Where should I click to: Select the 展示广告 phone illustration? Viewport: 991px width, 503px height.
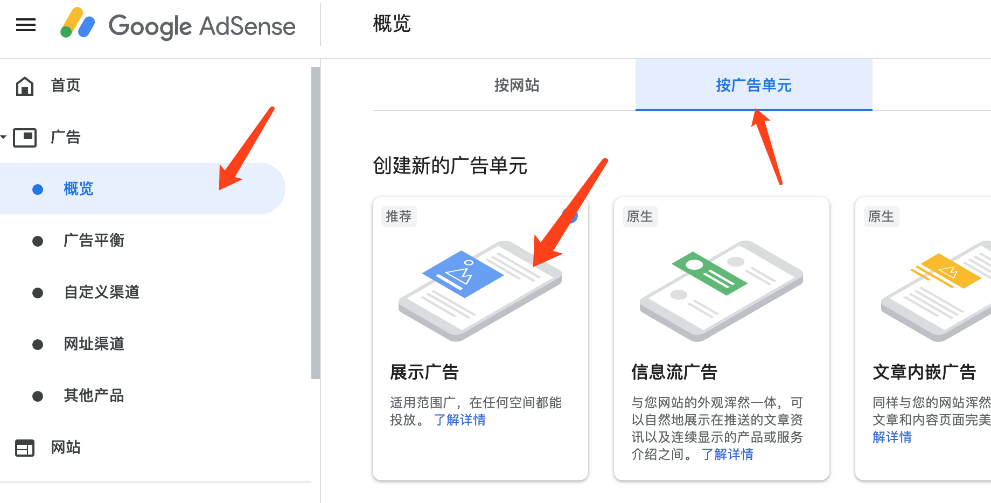[x=480, y=291]
